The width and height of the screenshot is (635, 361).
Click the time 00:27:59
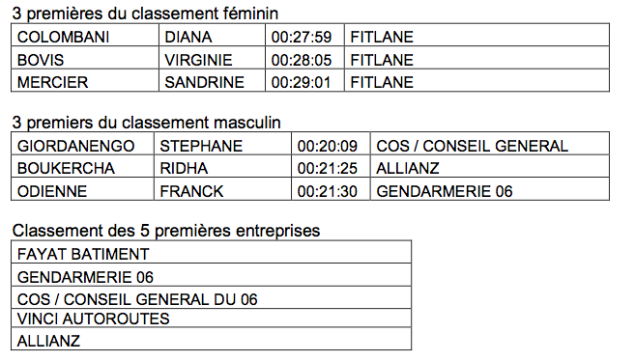tap(304, 35)
